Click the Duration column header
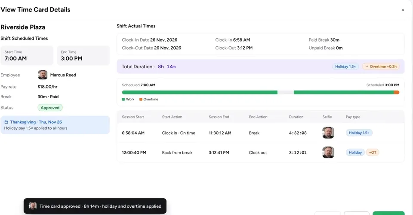 pos(296,117)
